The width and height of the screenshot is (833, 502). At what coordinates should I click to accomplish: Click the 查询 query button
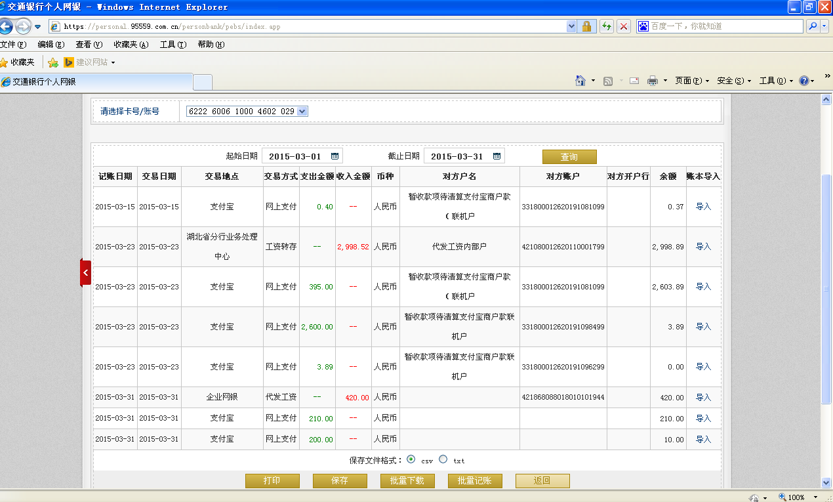pos(569,157)
